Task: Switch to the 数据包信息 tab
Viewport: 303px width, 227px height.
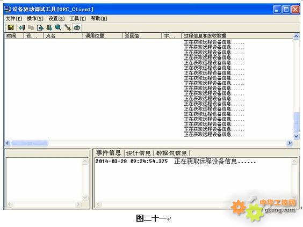Action: [x=171, y=153]
